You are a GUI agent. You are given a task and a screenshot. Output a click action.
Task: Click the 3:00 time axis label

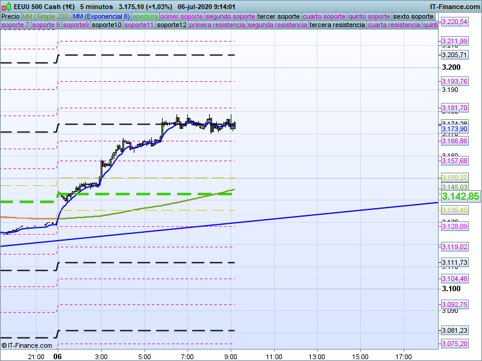pos(101,357)
